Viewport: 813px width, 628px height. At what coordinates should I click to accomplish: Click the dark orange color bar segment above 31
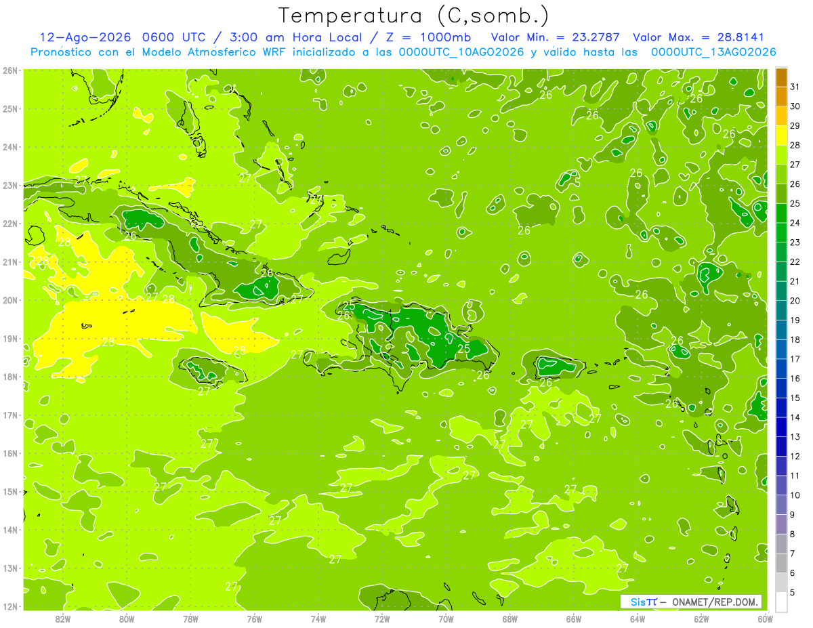782,77
